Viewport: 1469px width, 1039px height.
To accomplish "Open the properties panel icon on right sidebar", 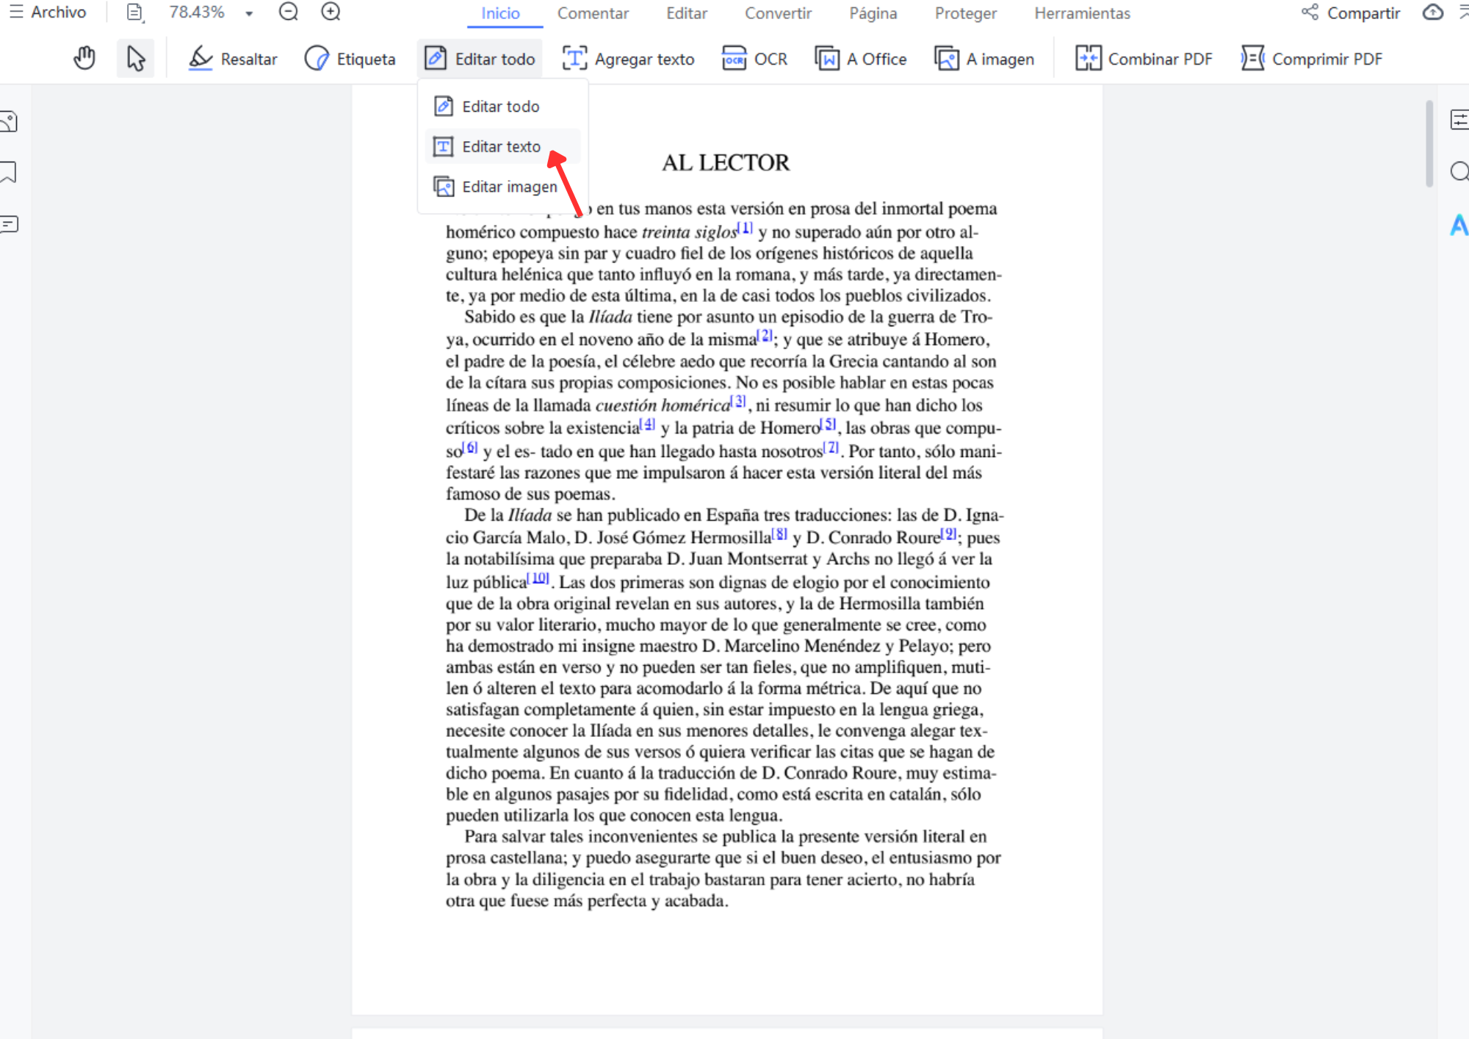I will (1459, 119).
